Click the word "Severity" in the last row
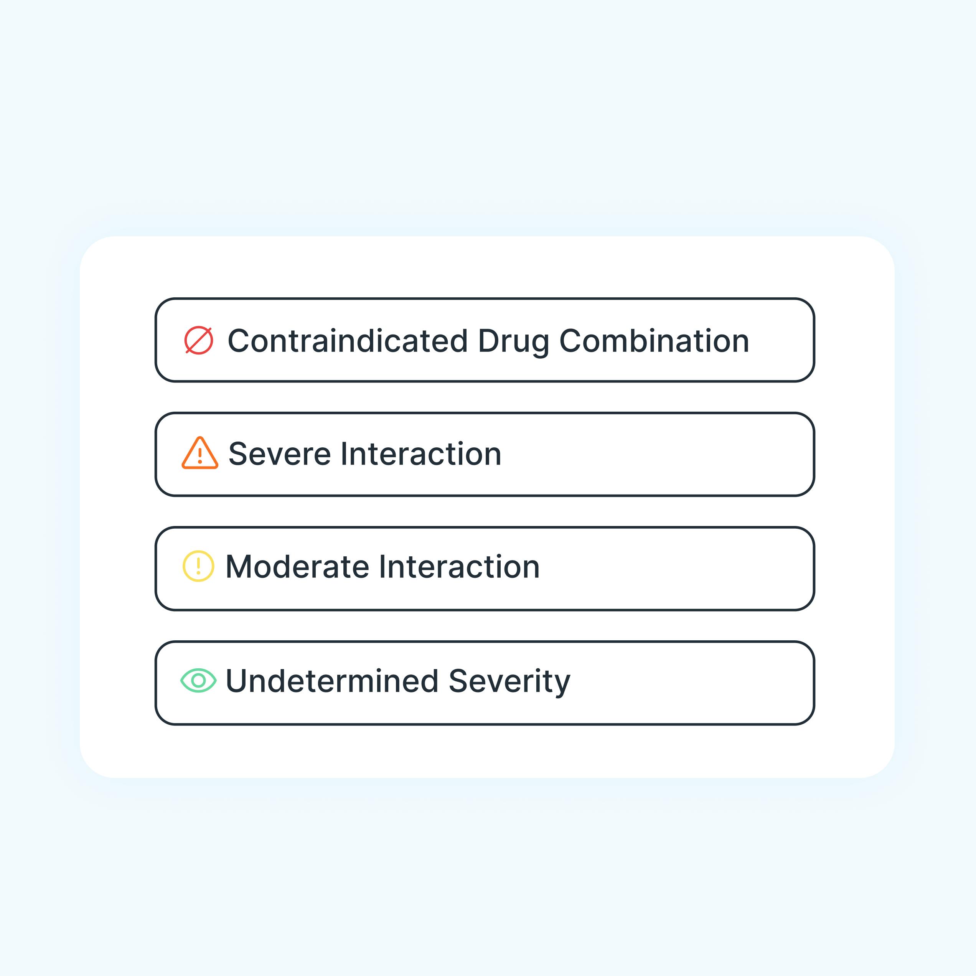976x976 pixels. [510, 683]
